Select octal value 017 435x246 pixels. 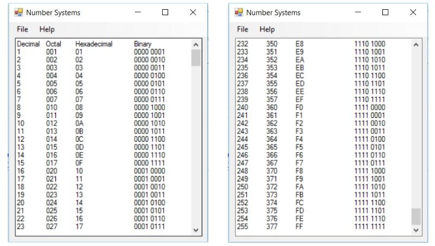coord(52,163)
